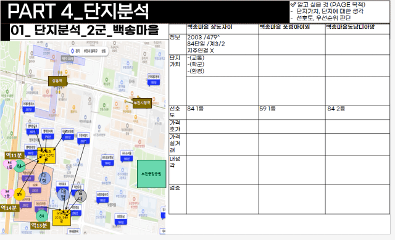
Task: Click the -(학군) line in 단지가치
Action: [x=196, y=64]
